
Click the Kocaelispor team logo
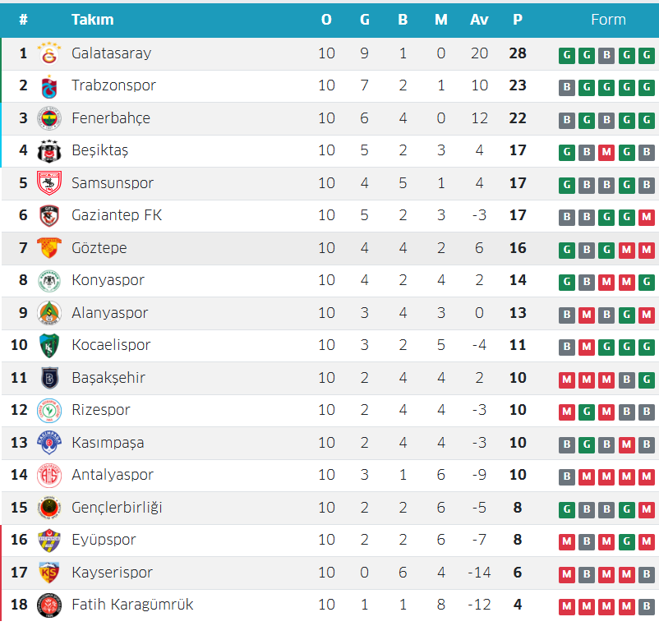coord(49,345)
